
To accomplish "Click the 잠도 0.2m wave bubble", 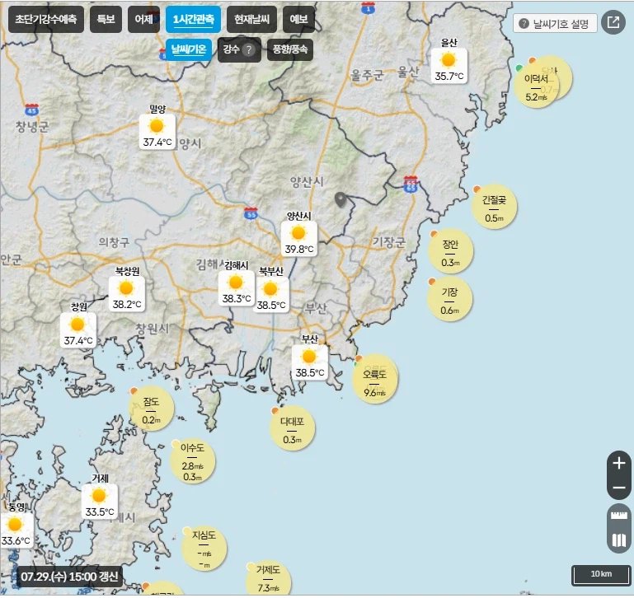I will [151, 409].
